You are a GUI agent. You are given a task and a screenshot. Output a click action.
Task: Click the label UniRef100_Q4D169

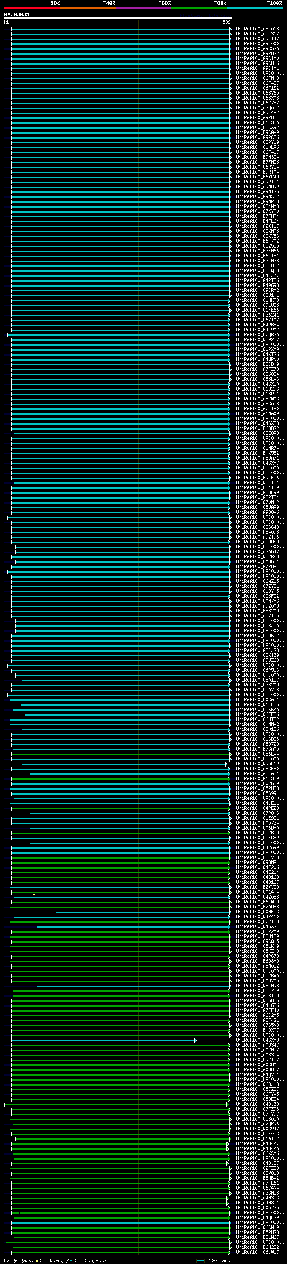tap(257, 877)
